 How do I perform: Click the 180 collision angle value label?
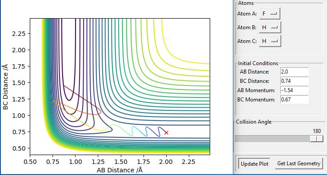coord(317,131)
